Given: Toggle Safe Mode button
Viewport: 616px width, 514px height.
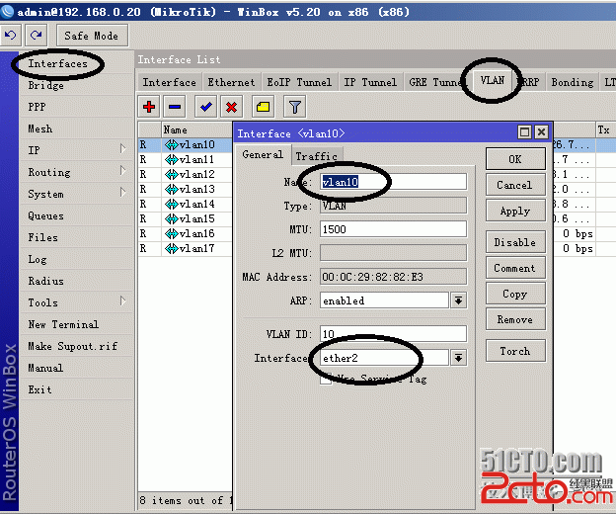Looking at the screenshot, I should pos(92,36).
